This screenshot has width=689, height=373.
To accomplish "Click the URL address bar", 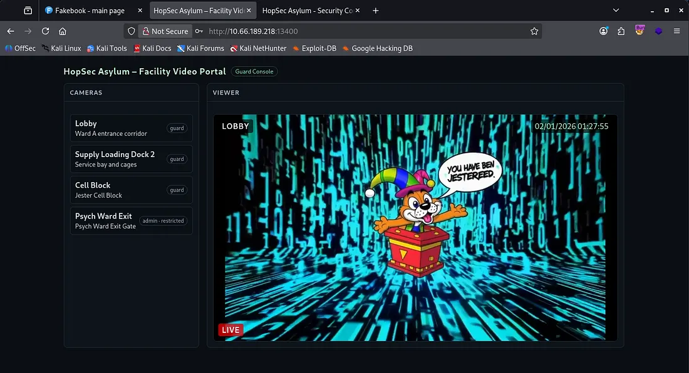I will point(363,31).
